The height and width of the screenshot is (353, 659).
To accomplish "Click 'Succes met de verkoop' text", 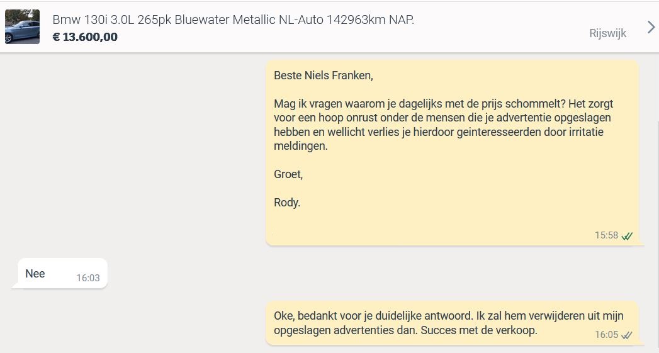I will tap(479, 330).
